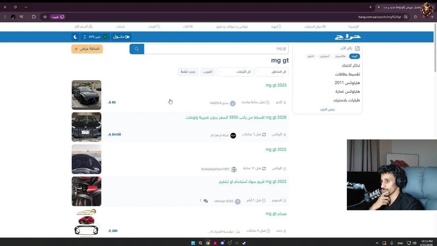The image size is (437, 246).
Task: Open مواشي و حيوانات و طيور category
Action: (x=232, y=27)
